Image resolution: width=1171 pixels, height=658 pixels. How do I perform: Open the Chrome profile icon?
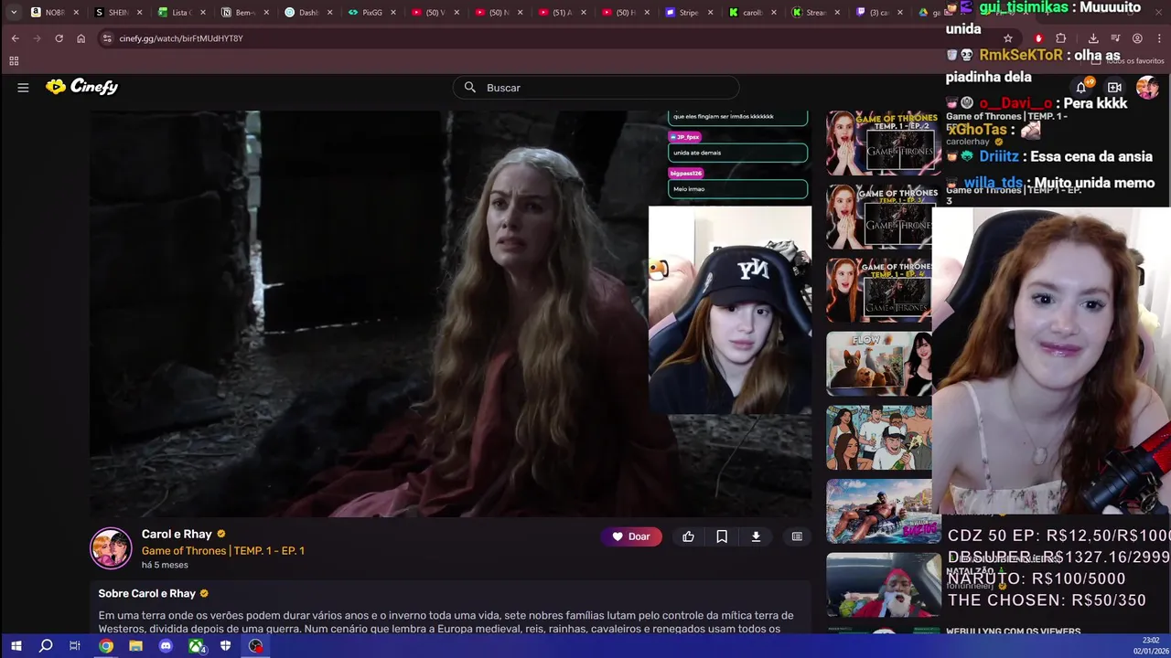[1137, 38]
